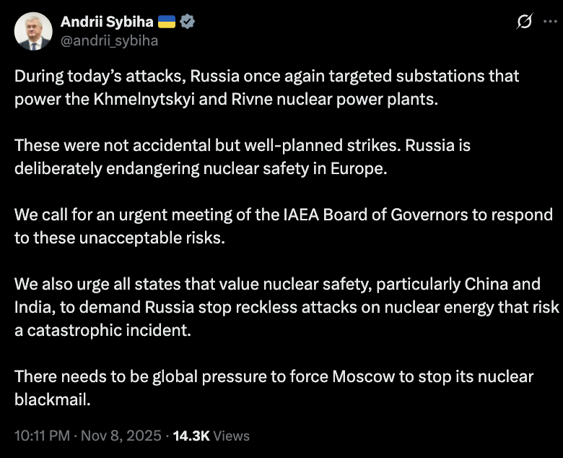Click the paragraph starting "We also urge"
Screen dimensions: 563x458
(x=286, y=306)
